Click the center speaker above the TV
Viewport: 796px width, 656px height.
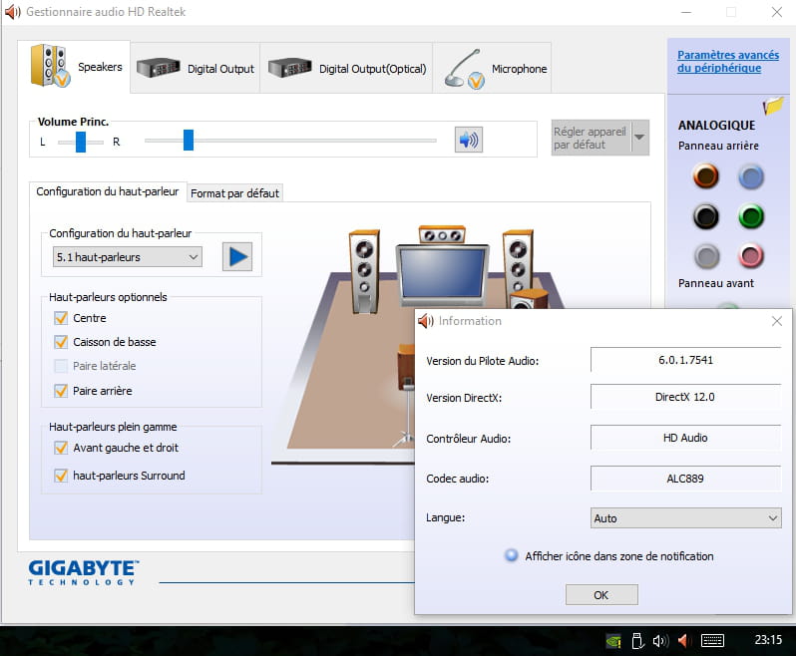coord(442,235)
